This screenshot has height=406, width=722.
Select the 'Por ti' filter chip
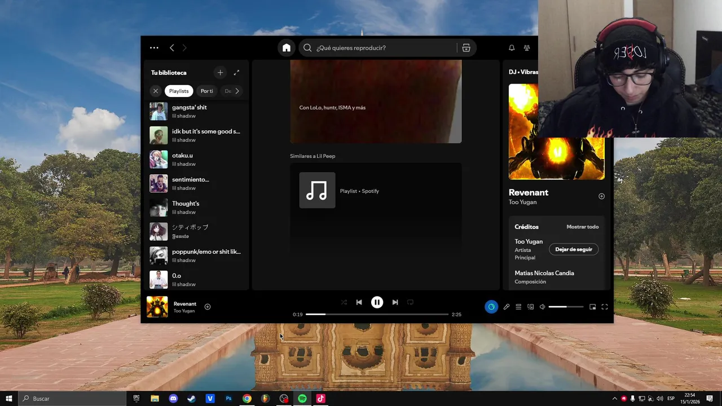[206, 91]
